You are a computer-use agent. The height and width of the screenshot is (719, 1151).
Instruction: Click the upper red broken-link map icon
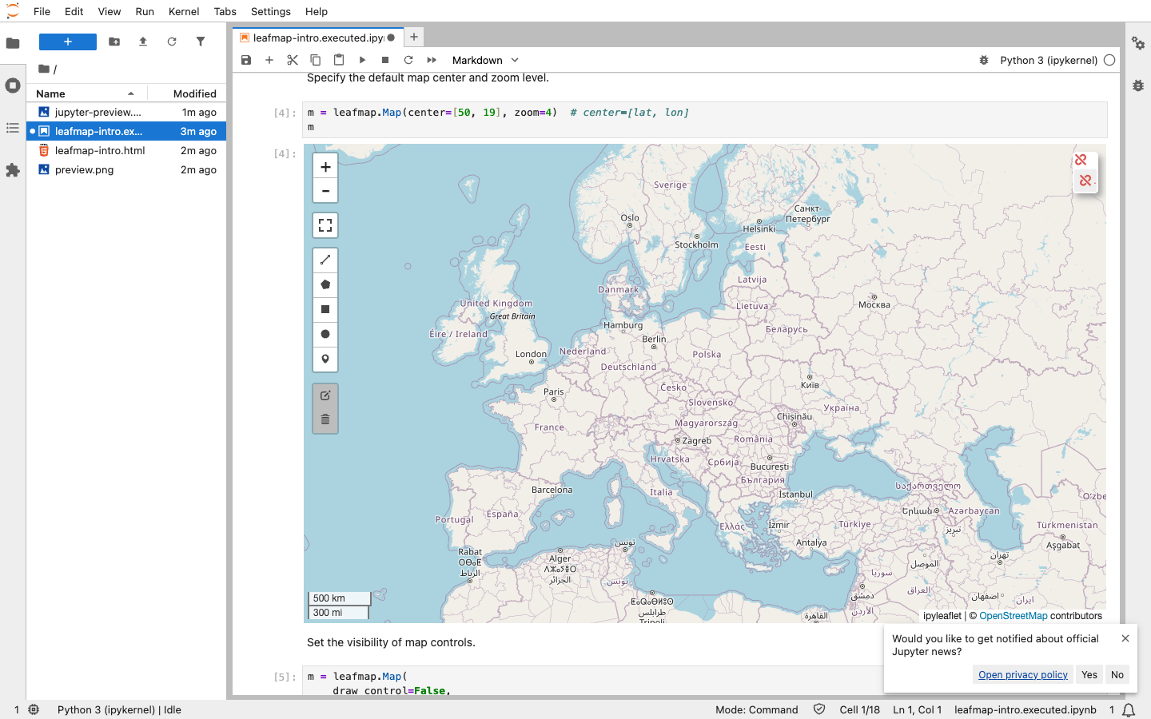[1081, 160]
